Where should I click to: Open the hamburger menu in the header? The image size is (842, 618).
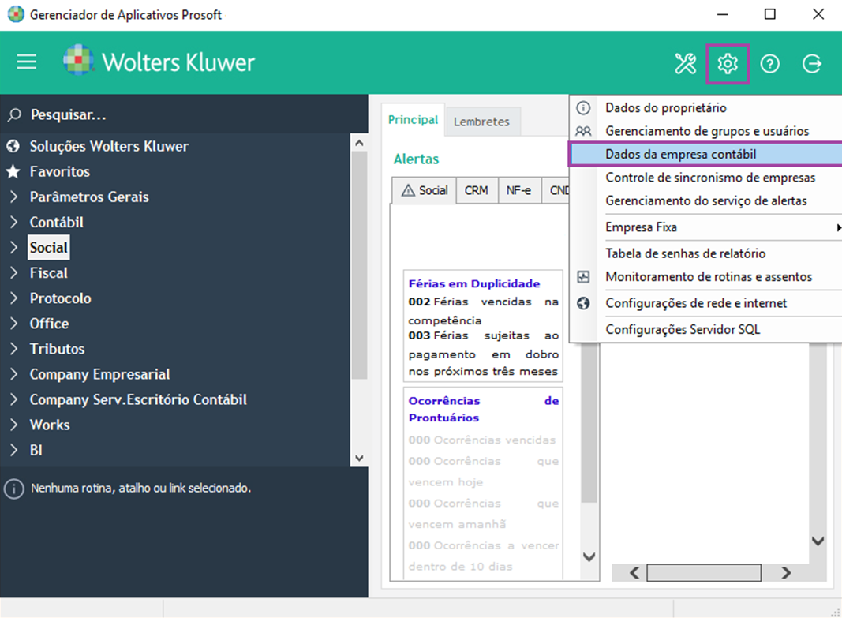click(26, 62)
